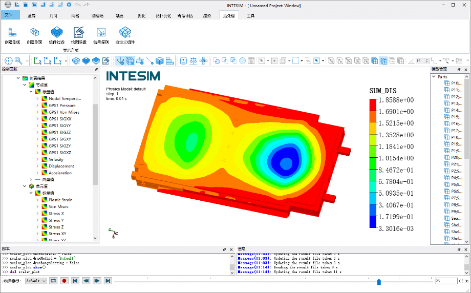
Task: Open the 物理模型 default dropdown
Action: [36, 281]
